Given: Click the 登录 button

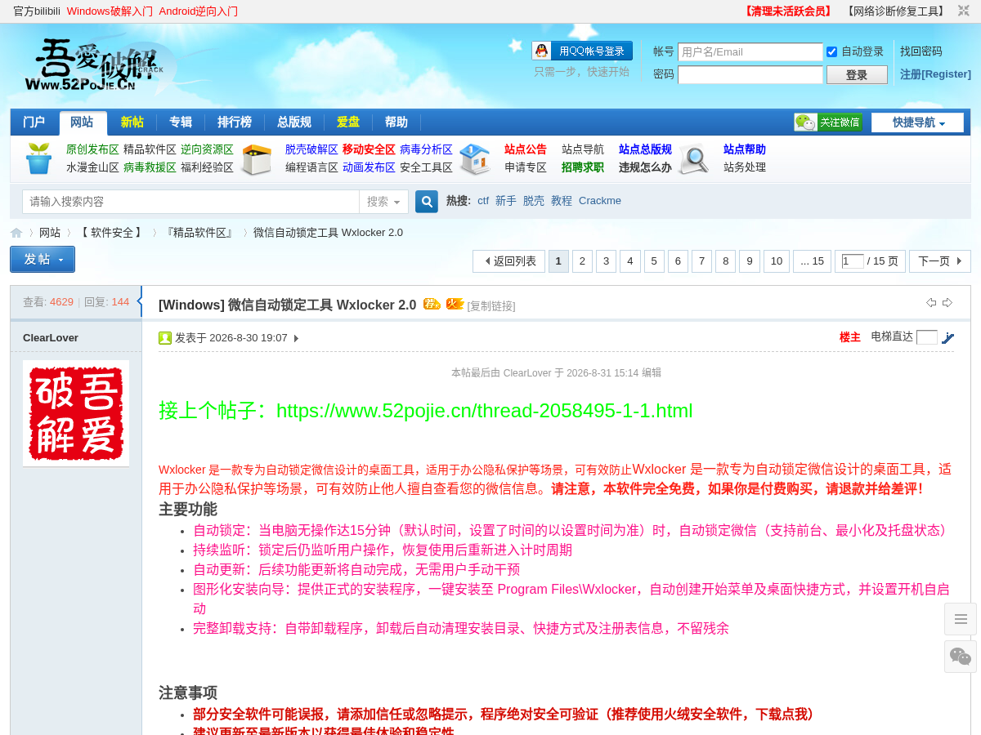Looking at the screenshot, I should [857, 75].
